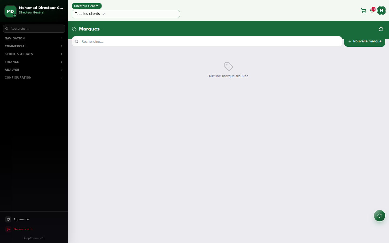Refresh the Marques list using header icon
Screen dimensions: 389x243
point(381,29)
